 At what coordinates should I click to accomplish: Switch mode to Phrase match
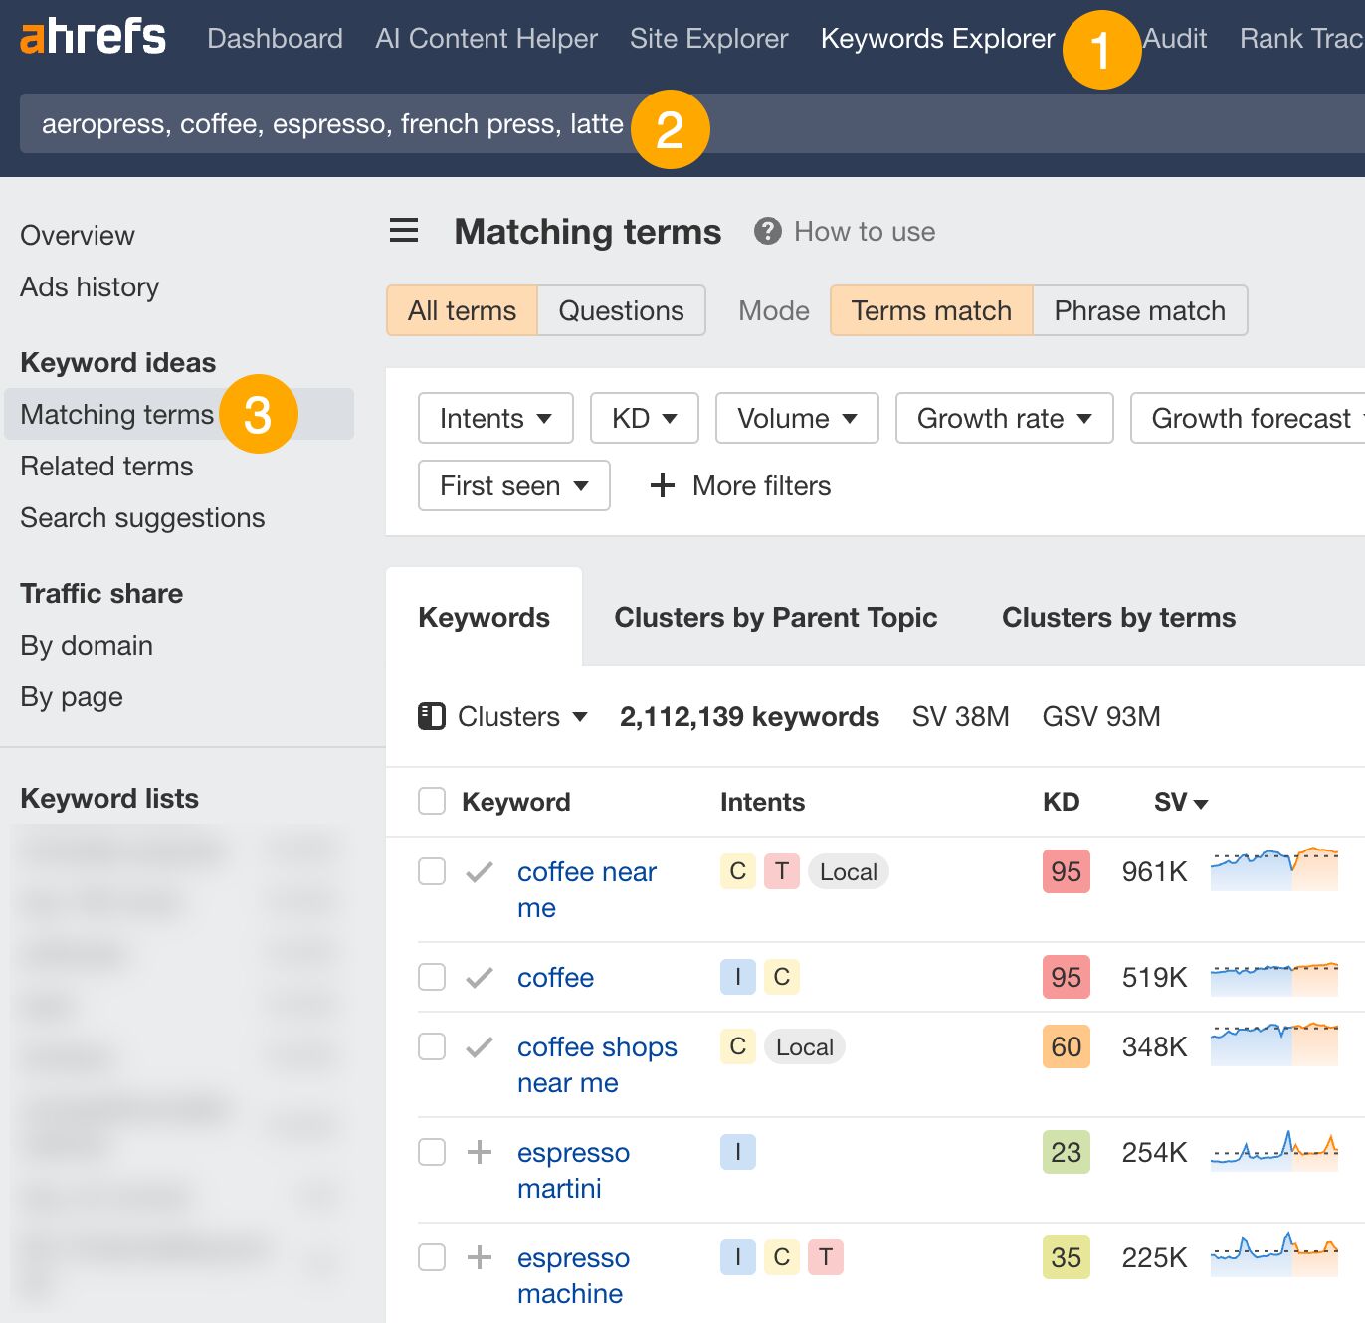click(1139, 310)
